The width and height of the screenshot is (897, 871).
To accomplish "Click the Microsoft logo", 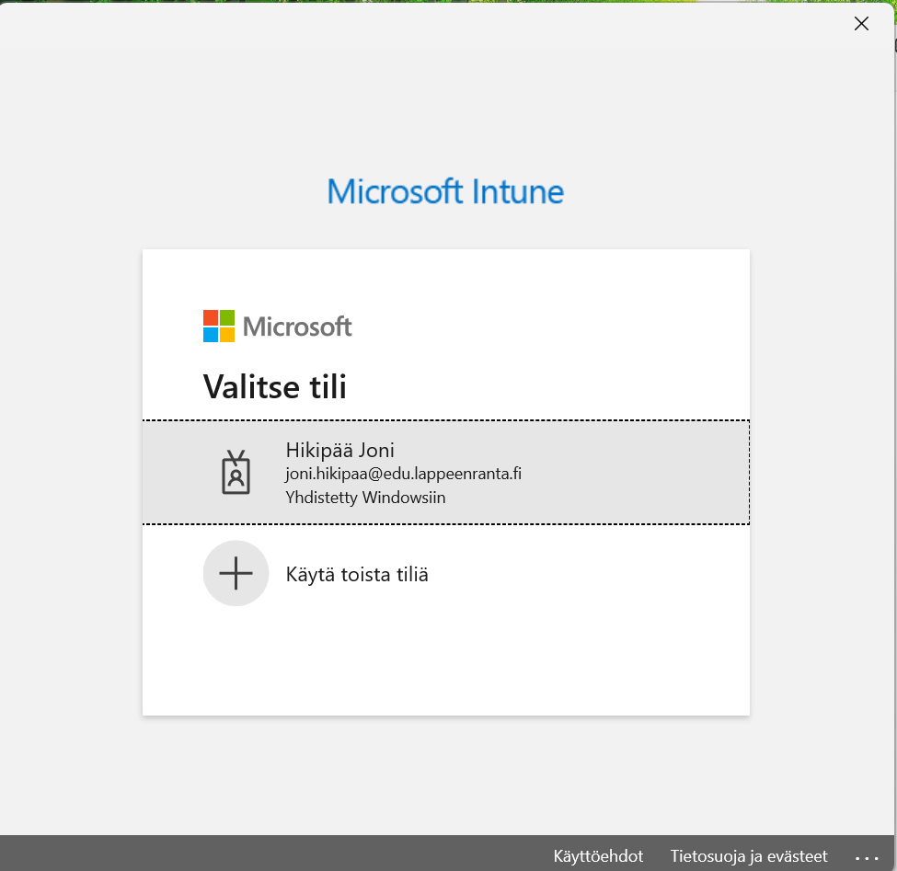I will coord(278,327).
